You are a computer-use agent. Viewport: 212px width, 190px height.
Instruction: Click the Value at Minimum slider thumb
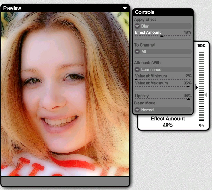(x=136, y=79)
